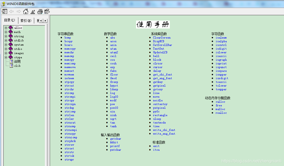284x166 pixels.
Task: Expand the ctype tree node
Action: [6, 57]
